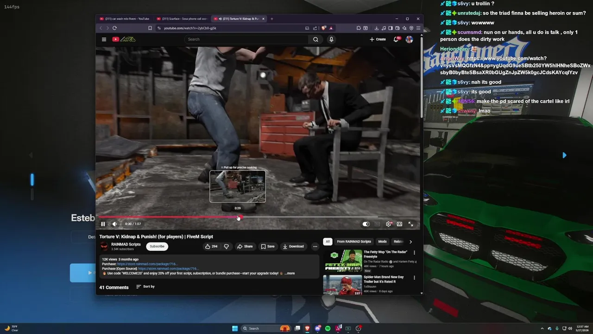
Task: Open the more actions menu next to Download
Action: tap(315, 246)
